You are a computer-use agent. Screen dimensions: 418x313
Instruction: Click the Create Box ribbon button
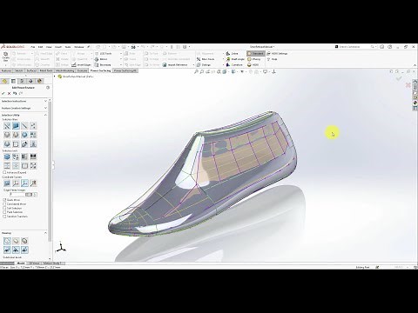[5, 57]
